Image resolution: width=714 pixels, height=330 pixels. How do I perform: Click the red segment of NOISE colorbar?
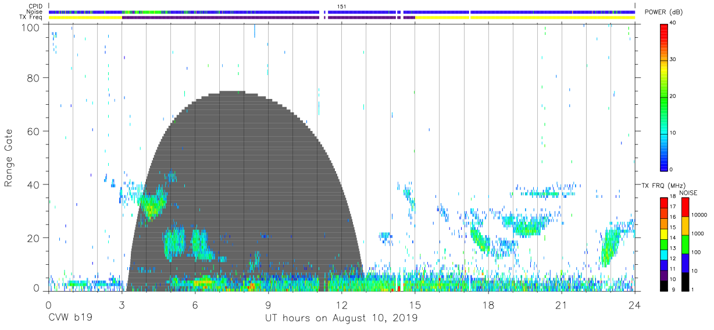[x=684, y=207]
